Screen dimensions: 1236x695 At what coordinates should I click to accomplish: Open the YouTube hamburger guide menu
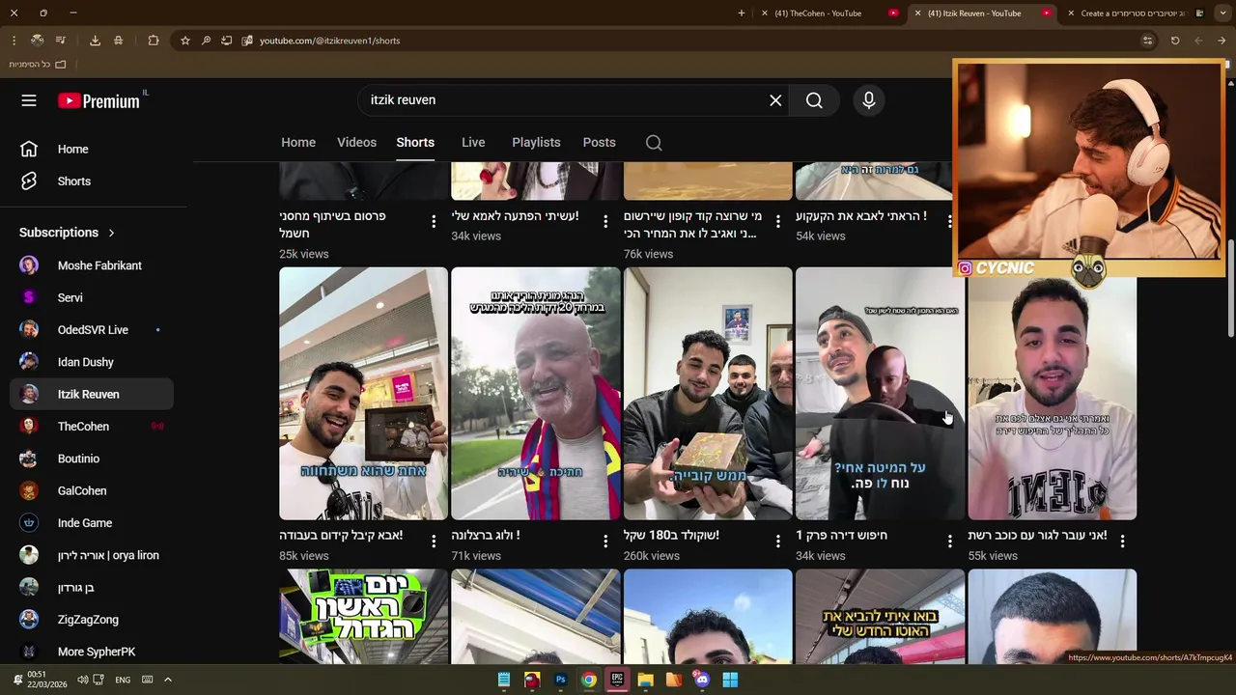tap(29, 100)
